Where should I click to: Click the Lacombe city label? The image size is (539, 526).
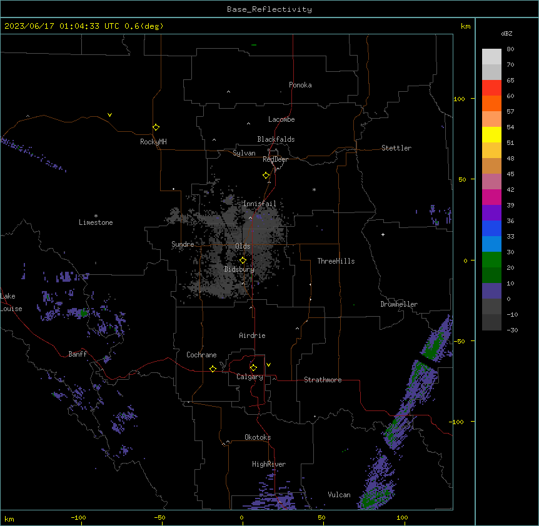(281, 119)
